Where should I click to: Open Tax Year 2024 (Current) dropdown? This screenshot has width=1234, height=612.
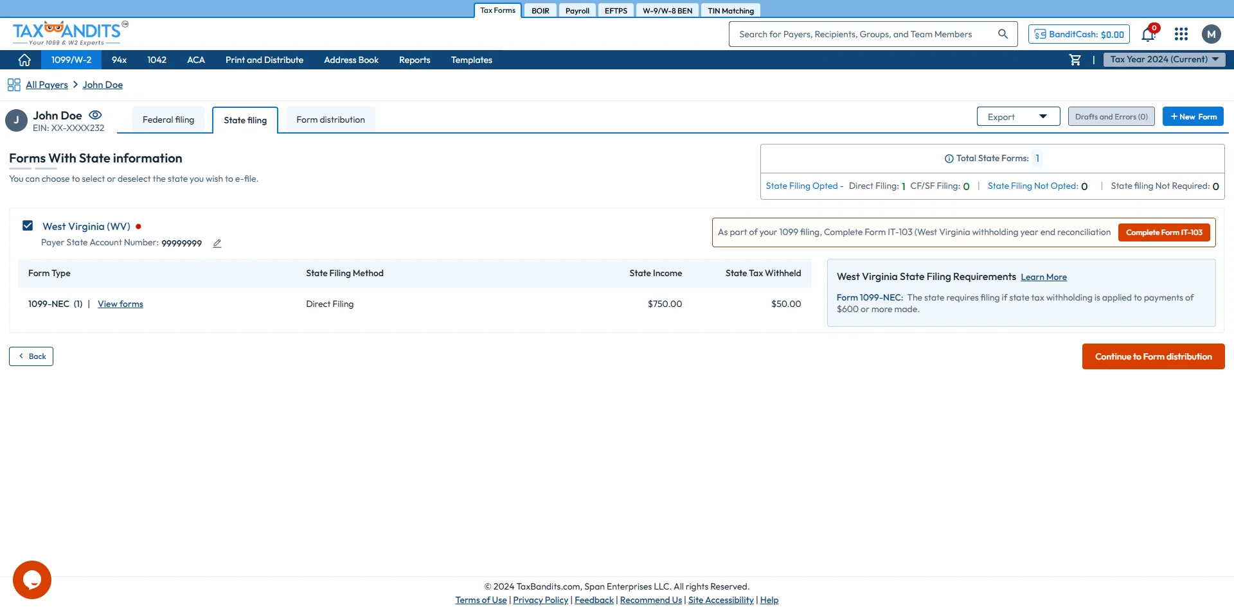point(1165,60)
